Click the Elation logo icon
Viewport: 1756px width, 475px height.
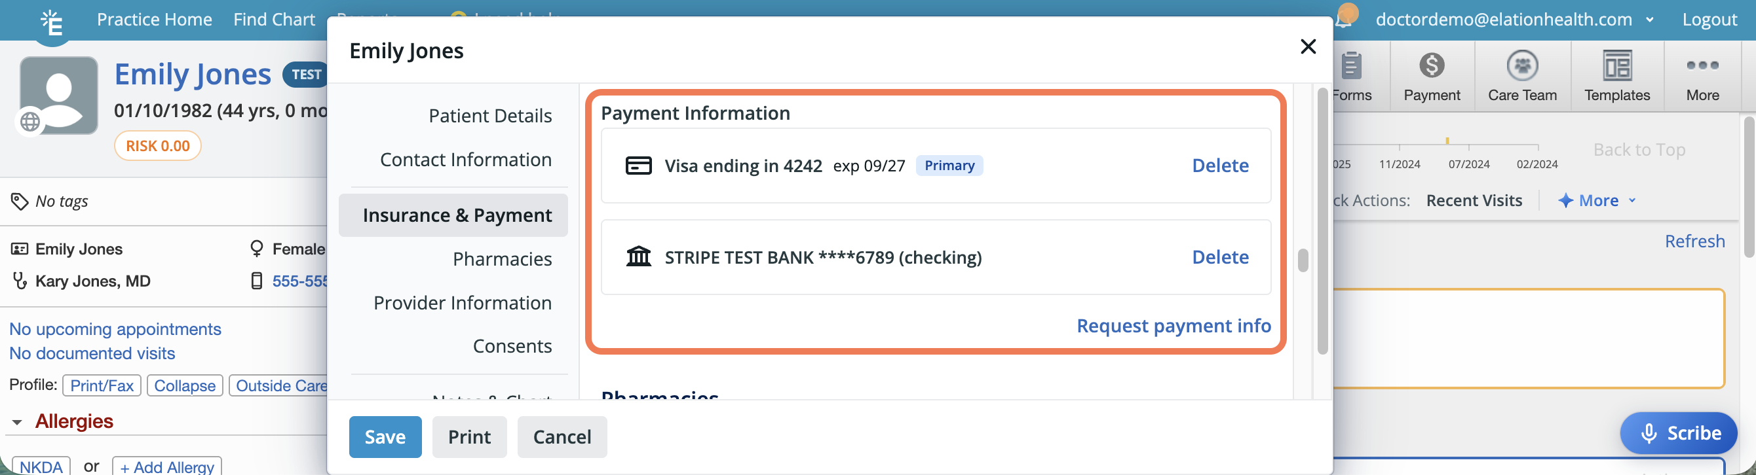coord(52,22)
